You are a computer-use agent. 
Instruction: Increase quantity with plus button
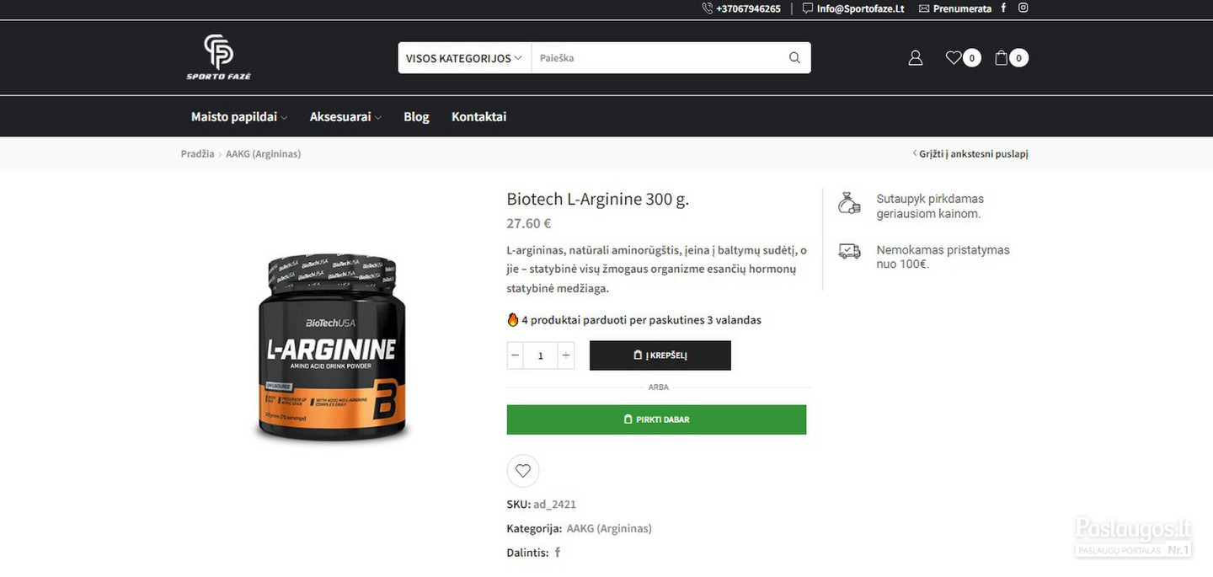[x=566, y=355]
